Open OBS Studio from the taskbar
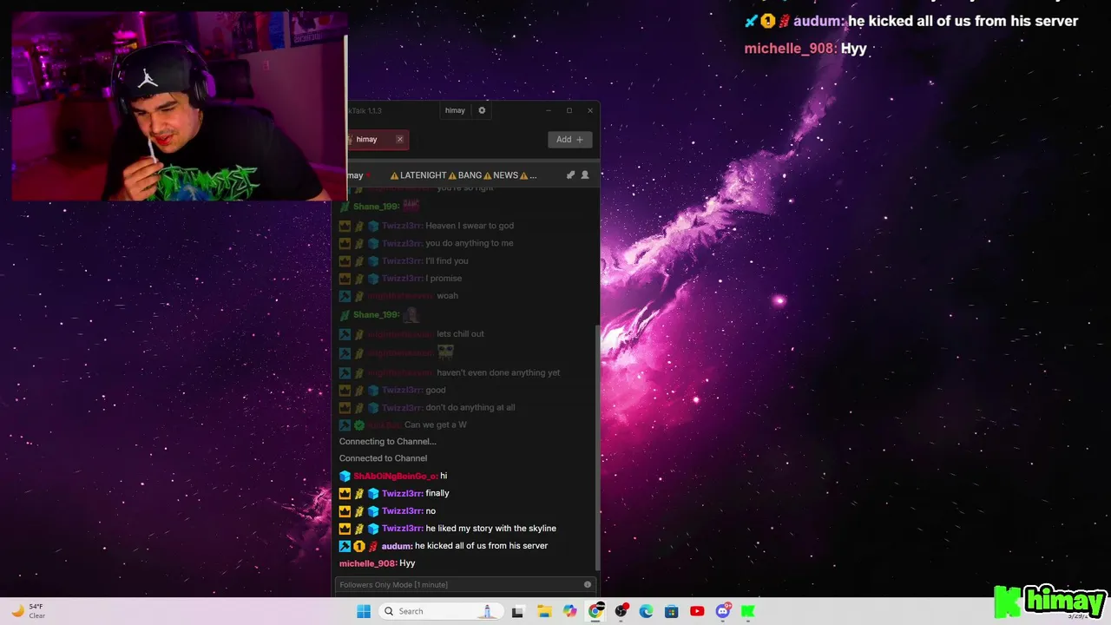This screenshot has height=625, width=1111. pyautogui.click(x=621, y=611)
